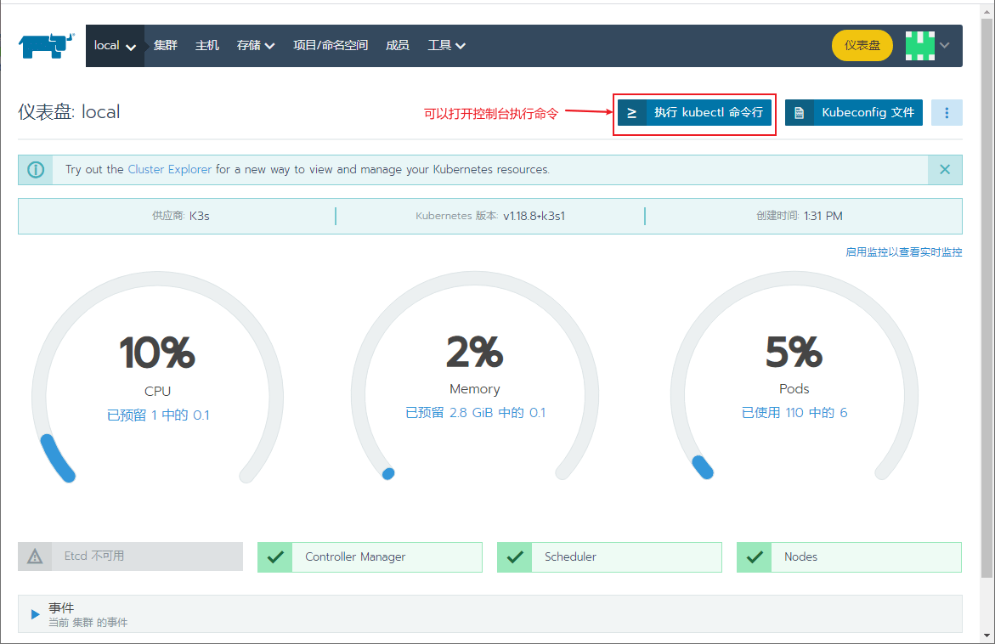Viewport: 995px width, 644px height.
Task: Open the vertical three-dot more actions menu
Action: click(x=946, y=113)
